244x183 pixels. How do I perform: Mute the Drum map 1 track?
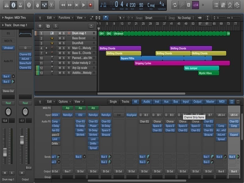[x=60, y=33]
